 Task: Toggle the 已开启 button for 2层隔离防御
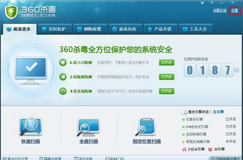[167, 77]
